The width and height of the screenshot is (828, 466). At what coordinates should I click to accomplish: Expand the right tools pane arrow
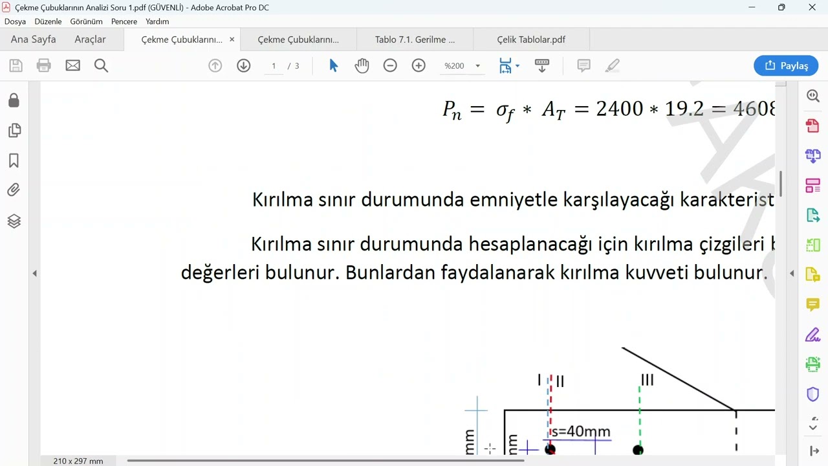pos(814,451)
